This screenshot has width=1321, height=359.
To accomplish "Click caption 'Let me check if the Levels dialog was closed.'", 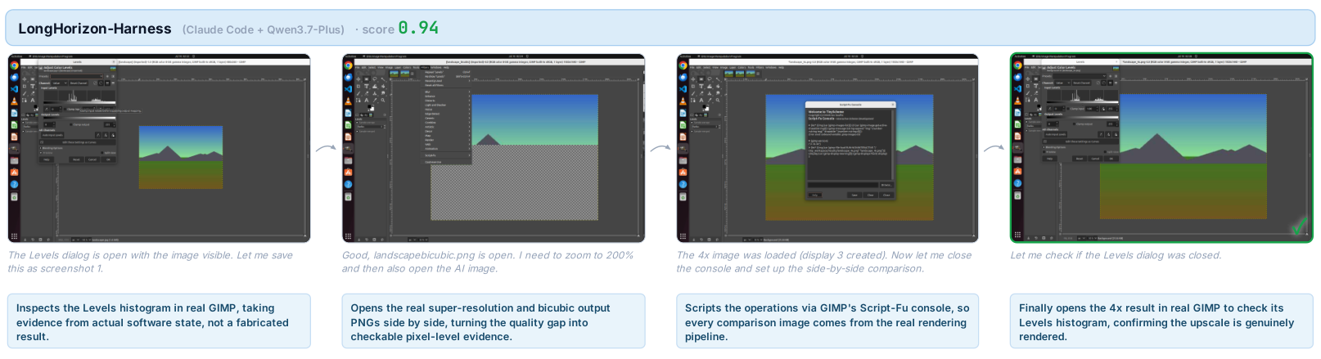I will [x=1116, y=255].
